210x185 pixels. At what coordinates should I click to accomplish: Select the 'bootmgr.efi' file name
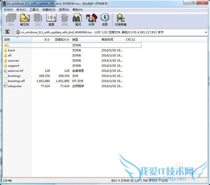[16, 81]
